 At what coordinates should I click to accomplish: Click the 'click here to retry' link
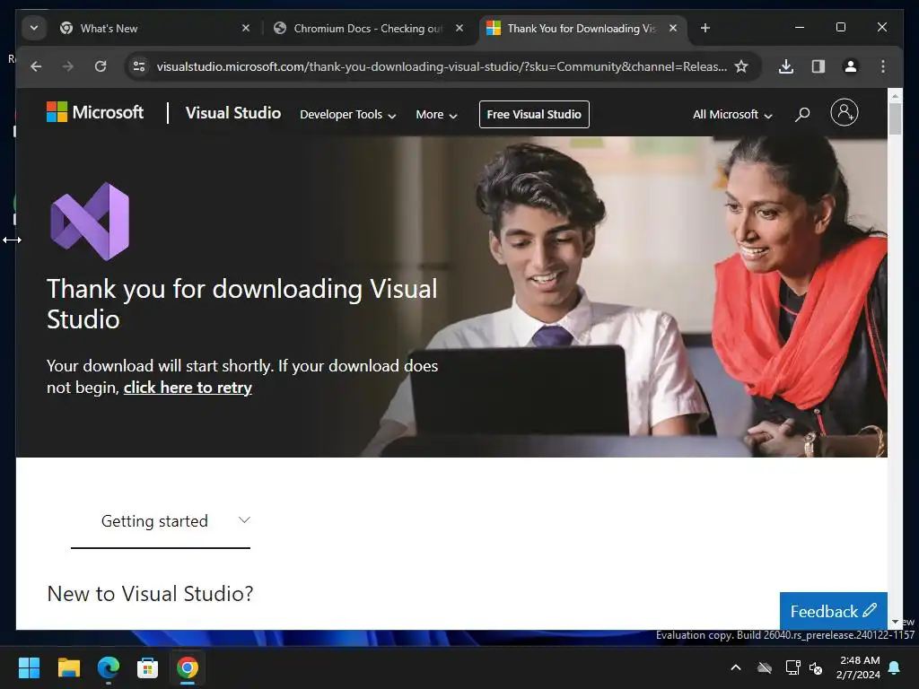(x=188, y=388)
